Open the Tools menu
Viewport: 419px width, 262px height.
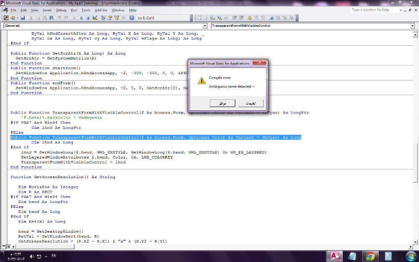86,10
